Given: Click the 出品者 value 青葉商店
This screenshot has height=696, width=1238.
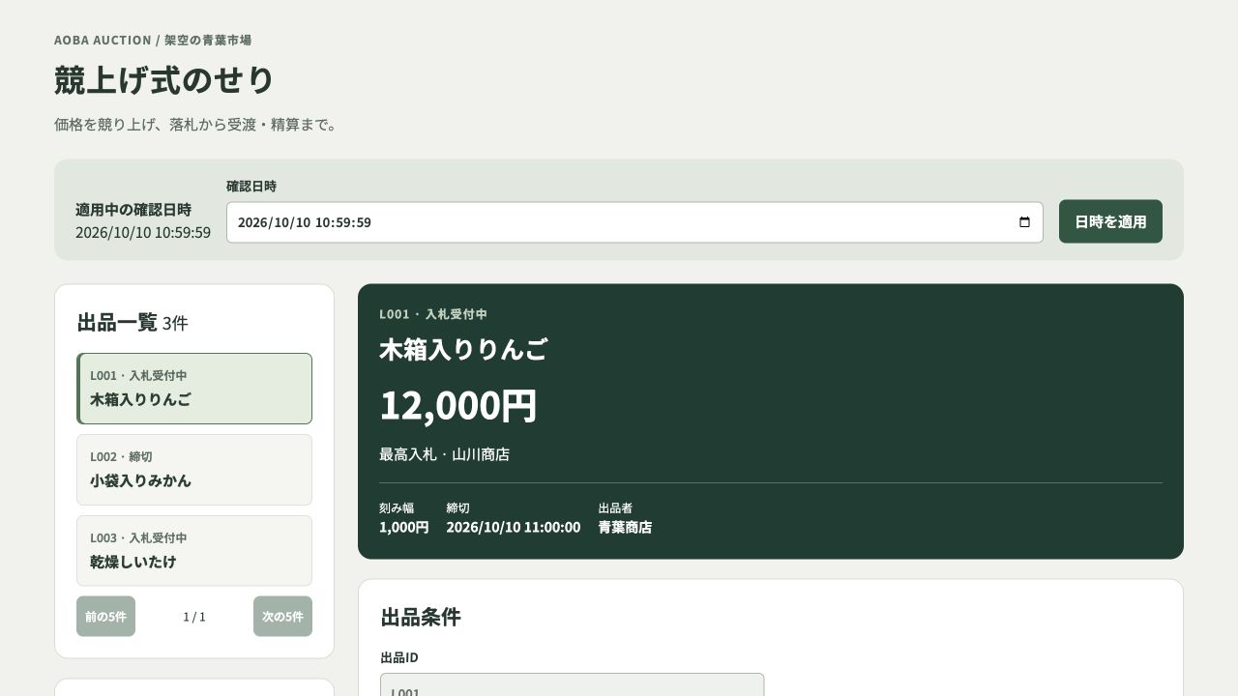Looking at the screenshot, I should (x=625, y=527).
